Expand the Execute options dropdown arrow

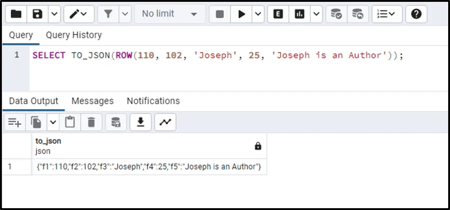coord(259,14)
